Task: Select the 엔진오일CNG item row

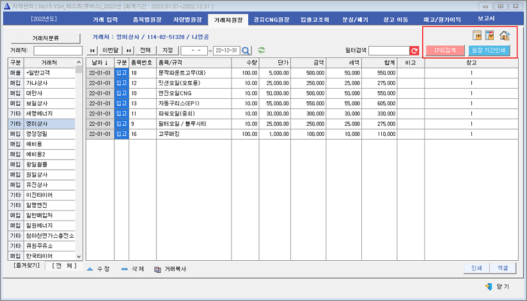Action: pos(302,93)
